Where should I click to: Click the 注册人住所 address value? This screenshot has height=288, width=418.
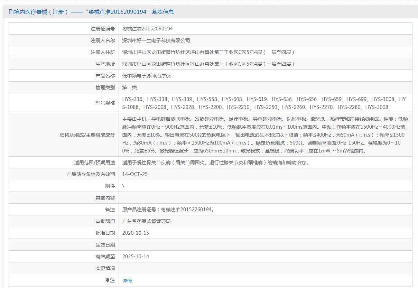tap(208, 52)
